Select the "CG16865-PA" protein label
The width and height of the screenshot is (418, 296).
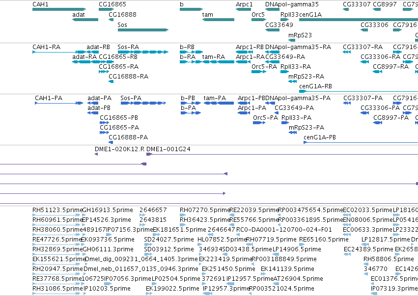coord(119,128)
